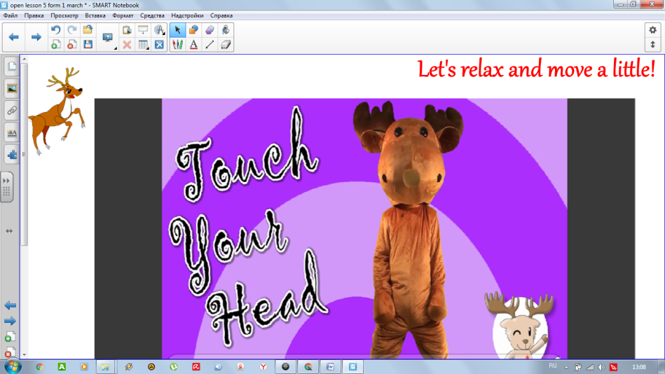Select the Pens tool

[177, 45]
